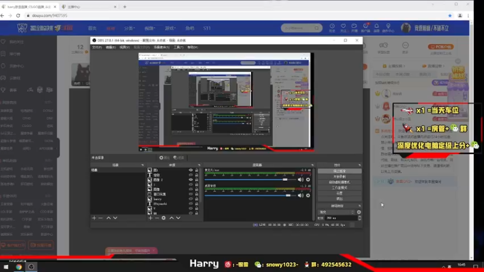This screenshot has height=272, width=484.
Task: Remove the selected scene with the minus icon
Action: click(100, 218)
